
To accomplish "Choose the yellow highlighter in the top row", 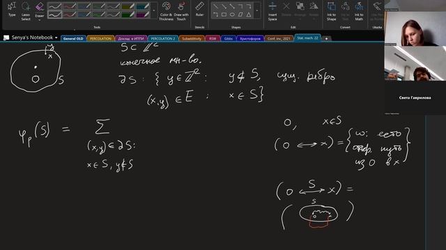I will [x=128, y=6].
